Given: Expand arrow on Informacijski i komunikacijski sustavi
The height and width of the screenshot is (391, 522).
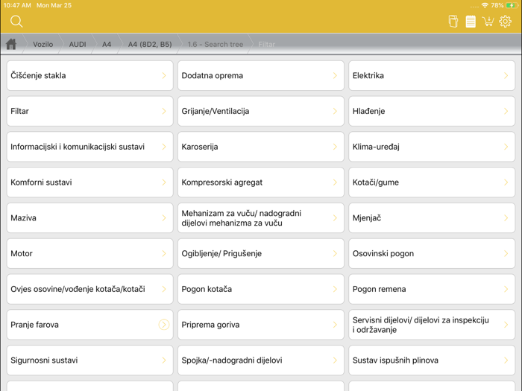Looking at the screenshot, I should coord(164,147).
